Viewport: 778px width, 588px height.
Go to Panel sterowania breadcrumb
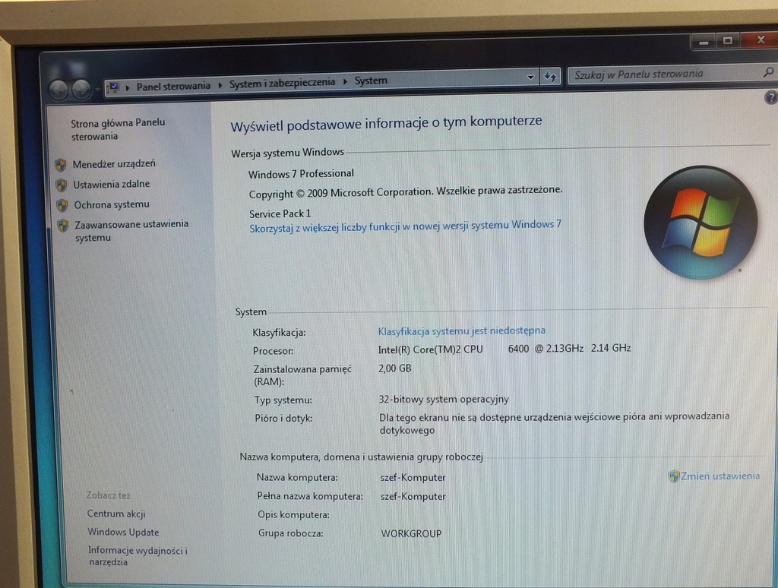pyautogui.click(x=173, y=87)
